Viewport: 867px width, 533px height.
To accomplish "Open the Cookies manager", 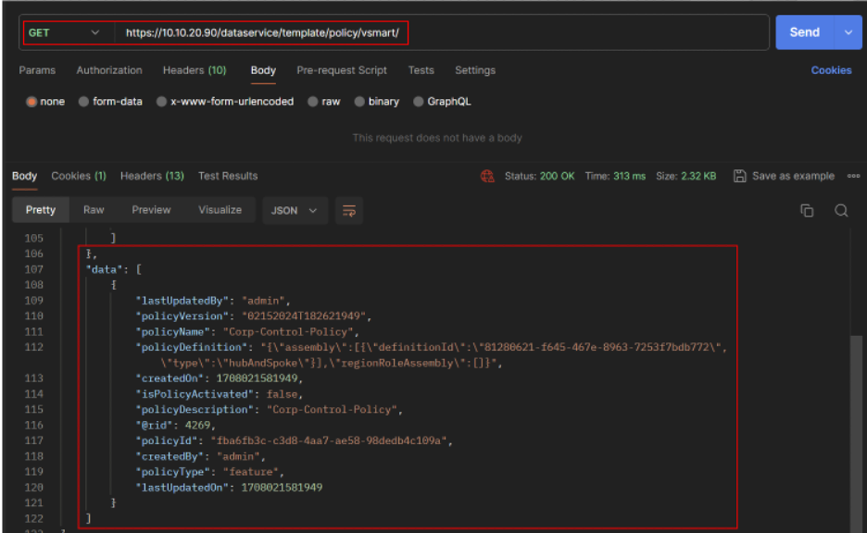I will coord(831,69).
